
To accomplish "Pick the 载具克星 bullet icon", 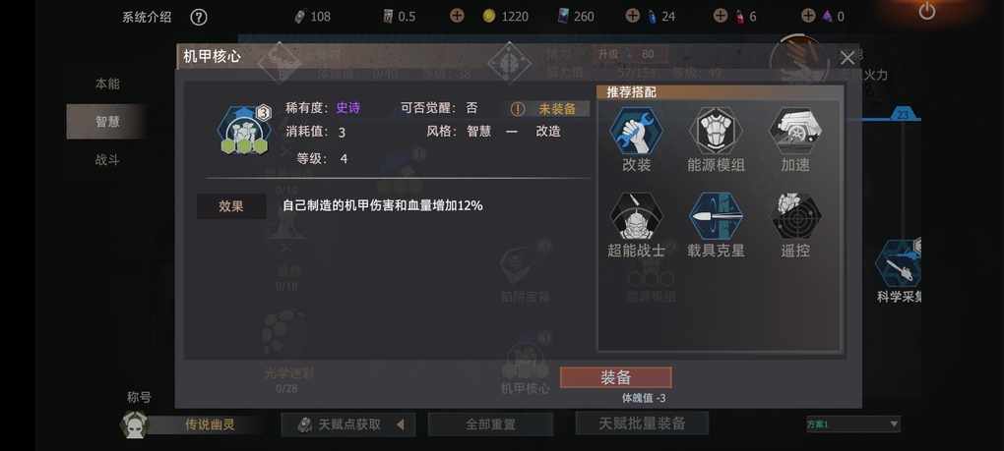I will (x=716, y=216).
